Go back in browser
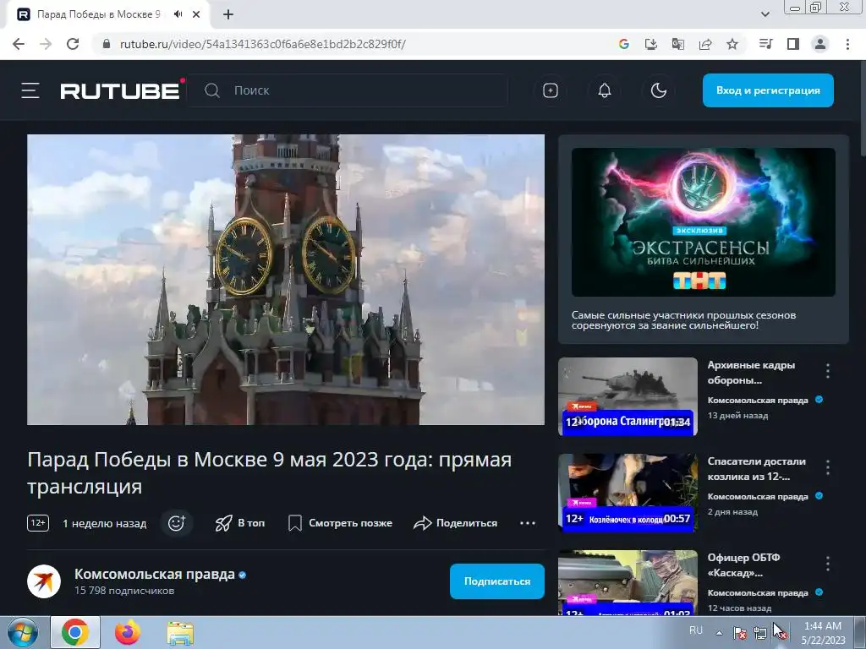This screenshot has width=866, height=649. click(x=19, y=44)
